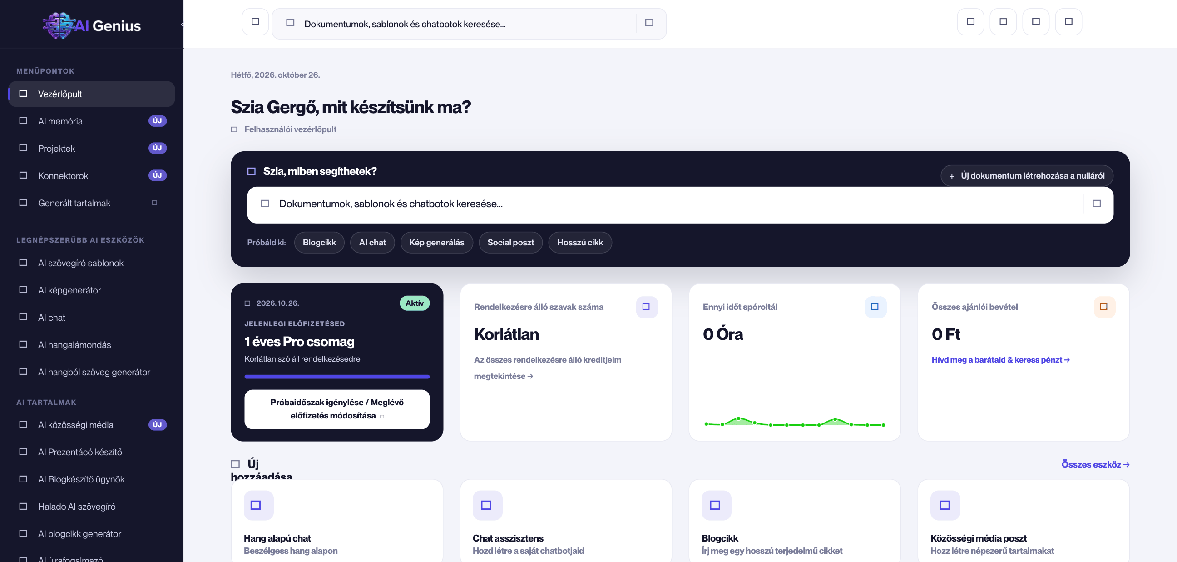1177x562 pixels.
Task: Open AI memória menu item
Action: point(91,121)
